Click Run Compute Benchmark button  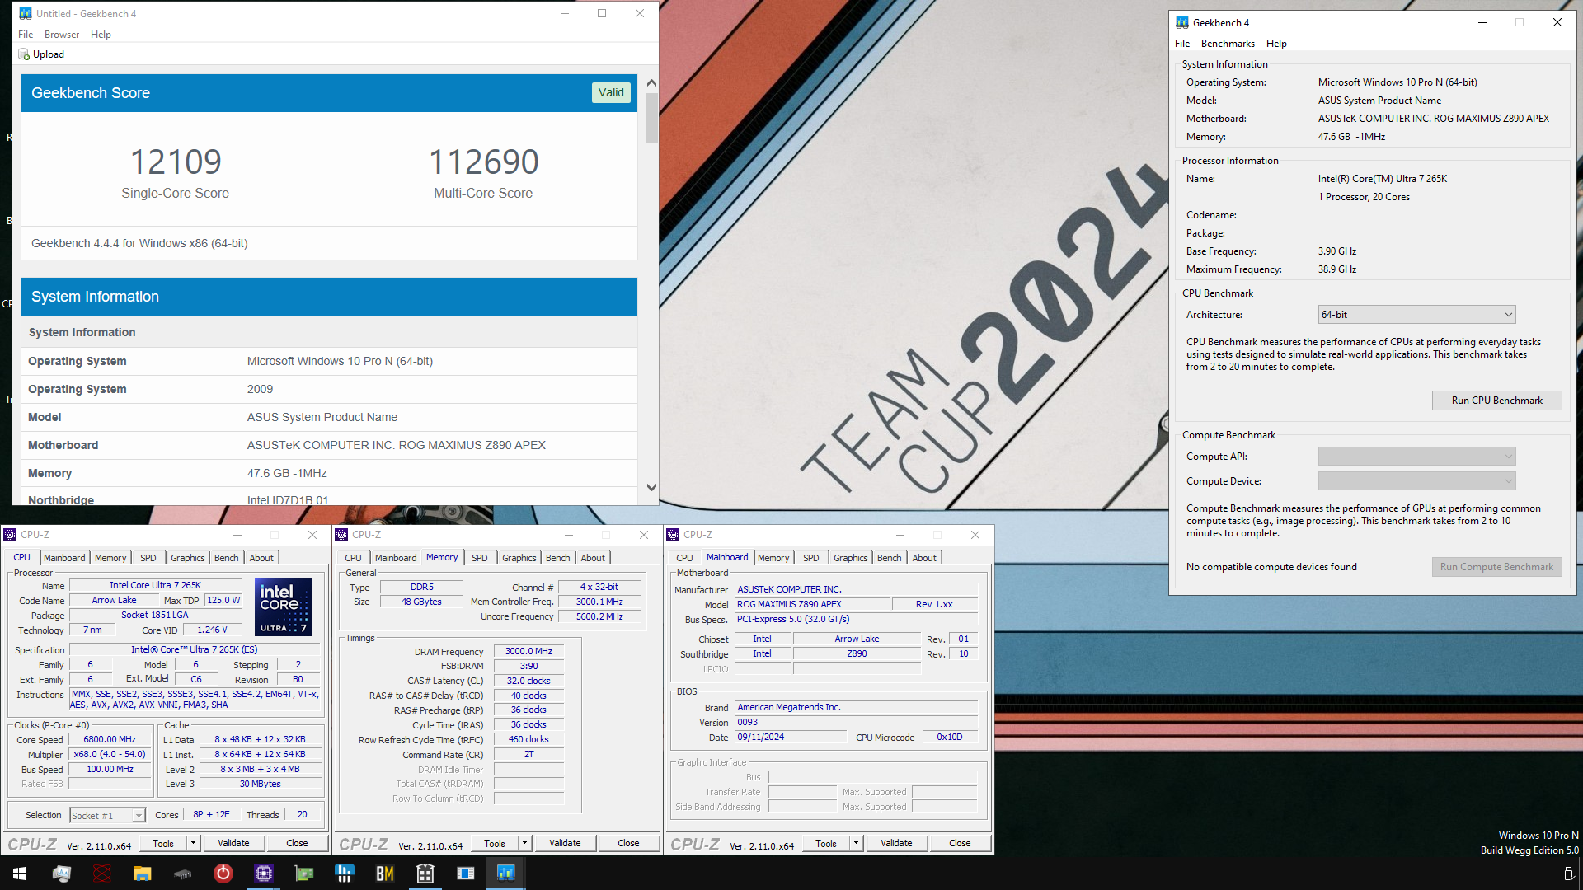coord(1496,567)
